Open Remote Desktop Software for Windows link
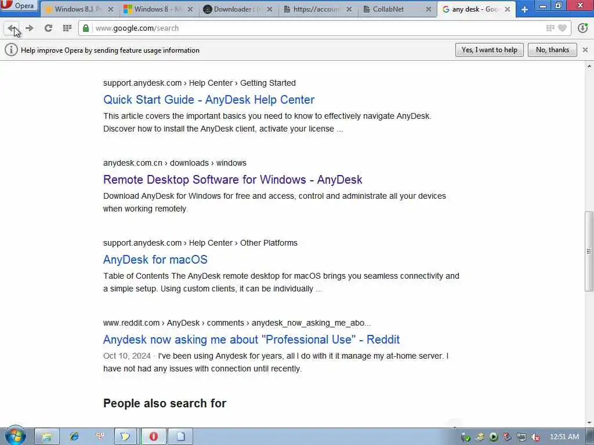 pyautogui.click(x=233, y=180)
